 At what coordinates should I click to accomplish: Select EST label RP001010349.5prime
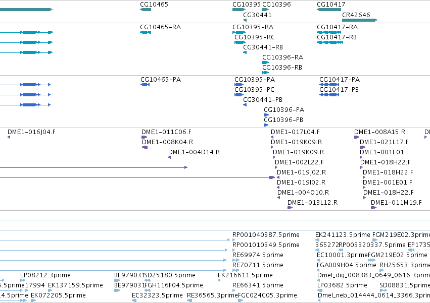(x=266, y=245)
